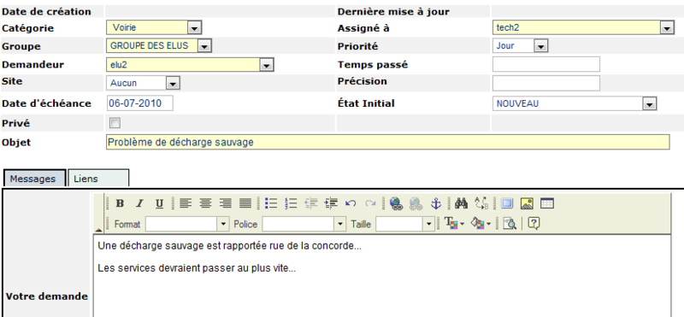Open the Priorité dropdown set to Jour
Screen dimensions: 684x317
click(520, 46)
